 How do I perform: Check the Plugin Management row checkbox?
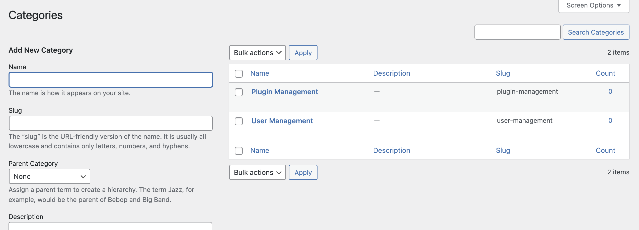coord(239,92)
